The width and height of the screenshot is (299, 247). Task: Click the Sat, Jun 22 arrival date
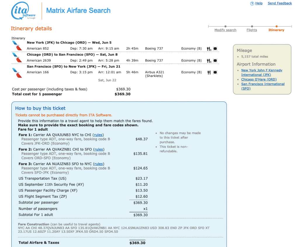click(x=107, y=80)
